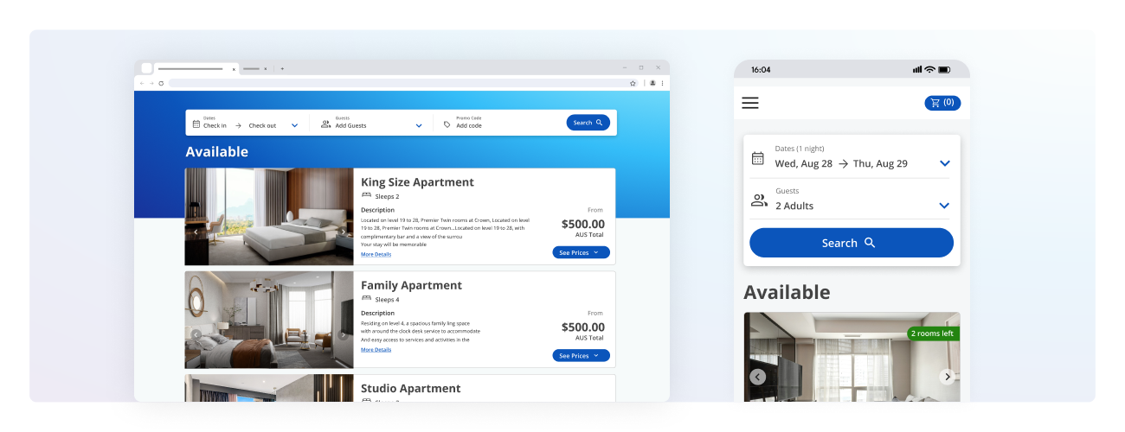The height and width of the screenshot is (432, 1125).
Task: Open More Details for Family Apartment
Action: pos(376,349)
